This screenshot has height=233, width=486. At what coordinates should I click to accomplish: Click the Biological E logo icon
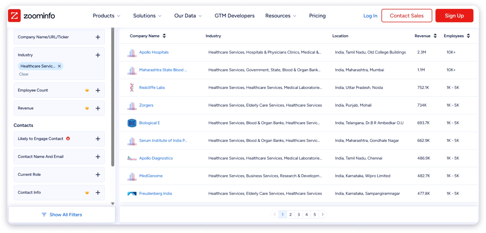point(132,123)
